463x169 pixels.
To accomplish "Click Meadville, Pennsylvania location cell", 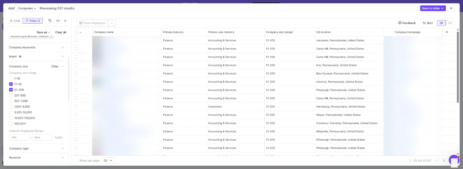I will [x=349, y=131].
